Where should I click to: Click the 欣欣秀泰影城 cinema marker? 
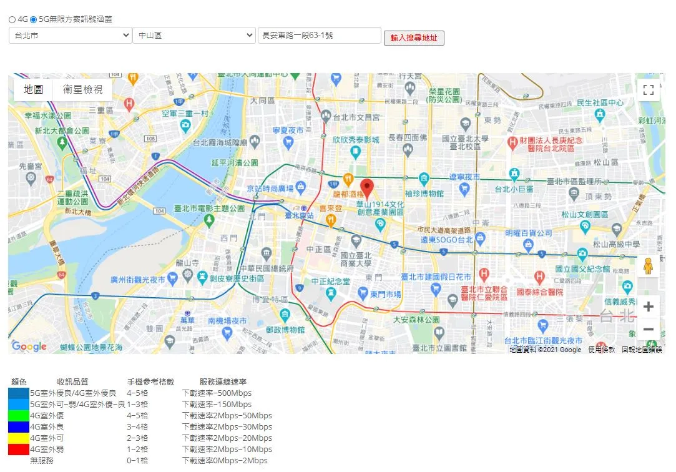[355, 151]
